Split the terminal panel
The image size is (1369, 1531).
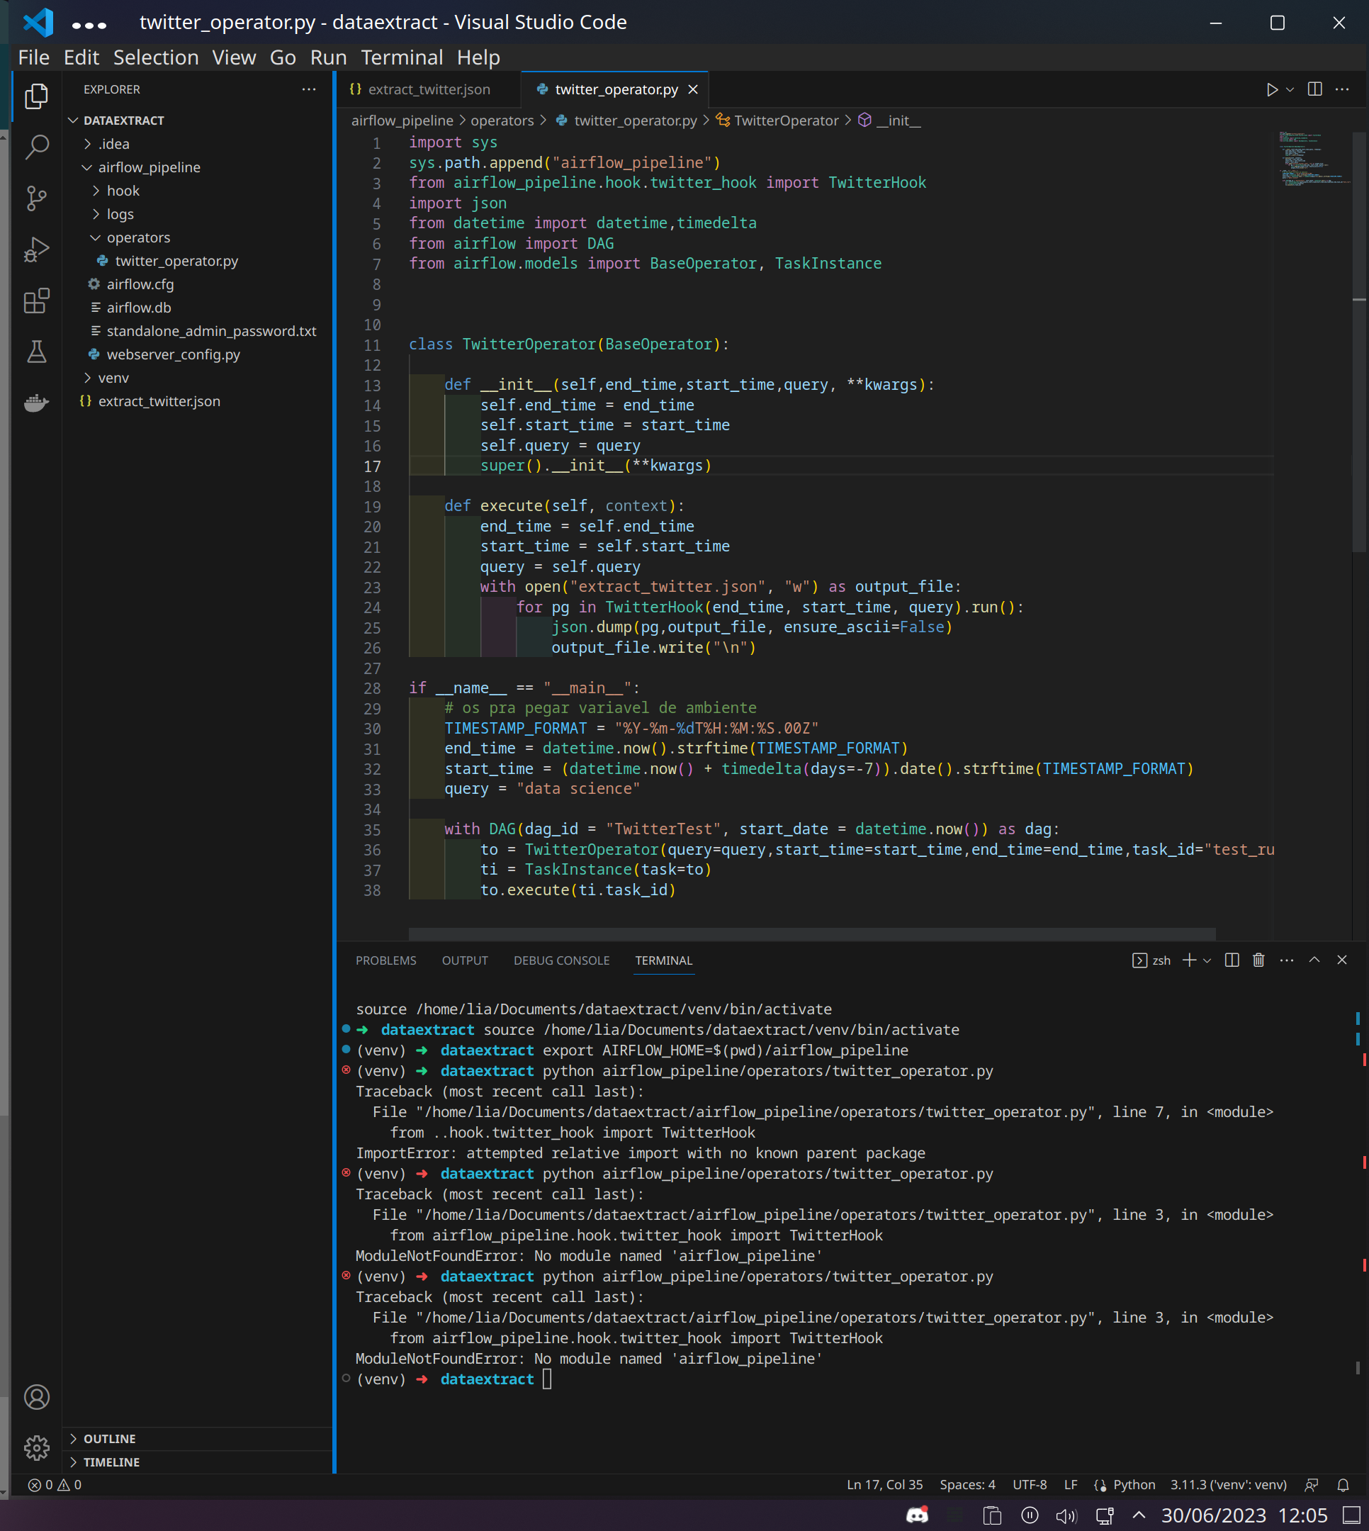coord(1232,960)
